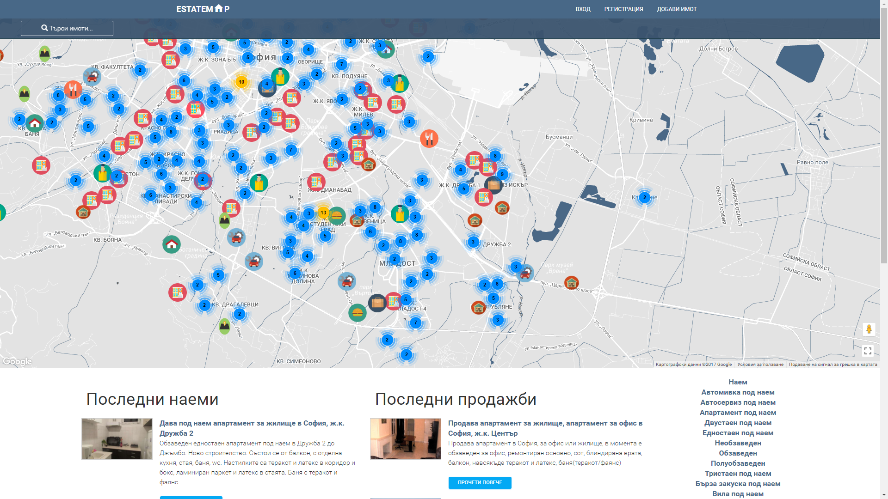This screenshot has height=499, width=888.
Task: Click the ПРОЧЕТИ ПОВЕЧЕ button
Action: [480, 483]
